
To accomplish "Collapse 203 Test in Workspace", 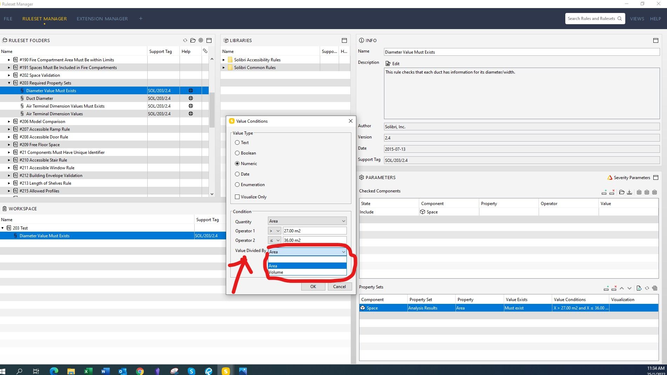I will [x=3, y=228].
